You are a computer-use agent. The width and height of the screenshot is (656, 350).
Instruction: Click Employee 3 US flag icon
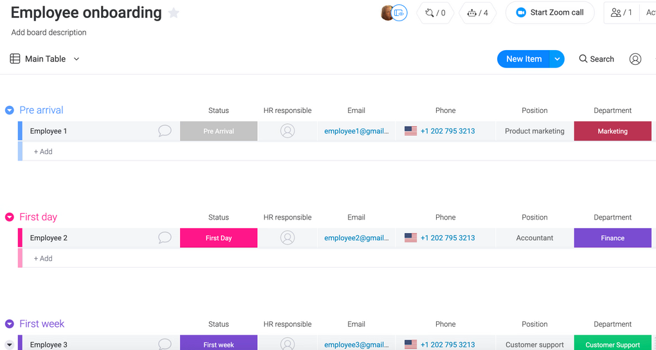[x=411, y=345]
